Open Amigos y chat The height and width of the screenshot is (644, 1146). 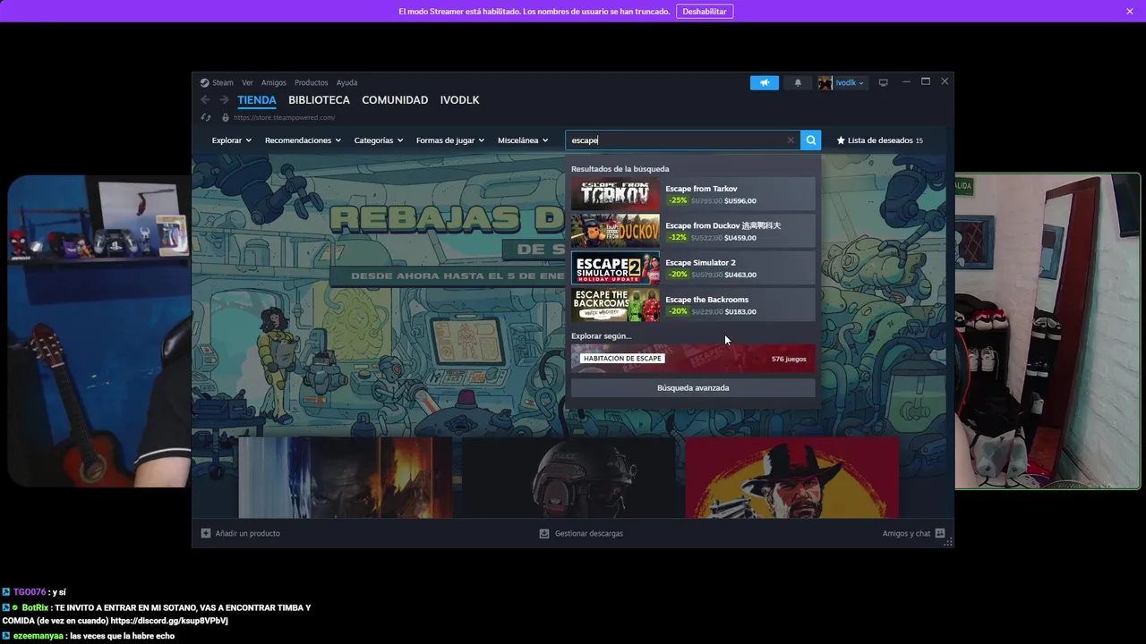coord(906,533)
